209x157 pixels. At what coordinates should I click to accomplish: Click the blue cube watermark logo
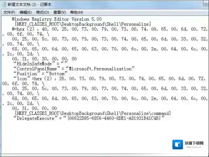point(178,144)
